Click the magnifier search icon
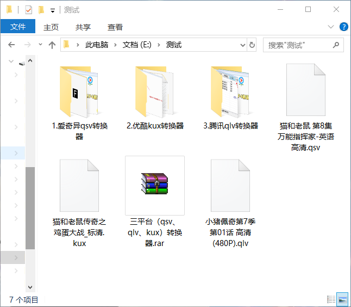This screenshot has width=351, height=307. [x=336, y=45]
